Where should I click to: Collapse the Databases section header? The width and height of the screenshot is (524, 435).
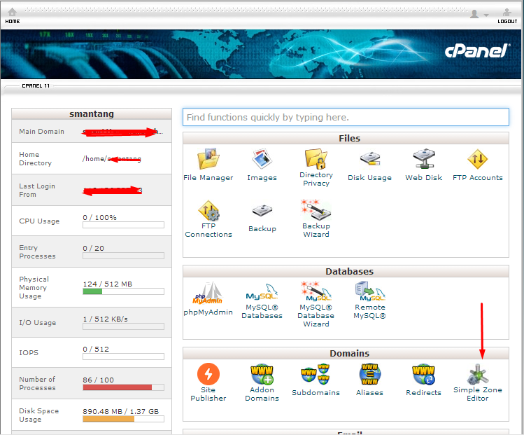[346, 271]
